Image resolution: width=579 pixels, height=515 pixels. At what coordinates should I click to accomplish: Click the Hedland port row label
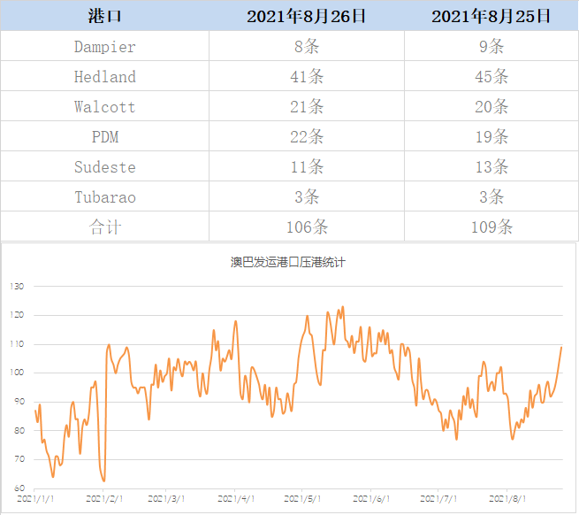coord(105,77)
